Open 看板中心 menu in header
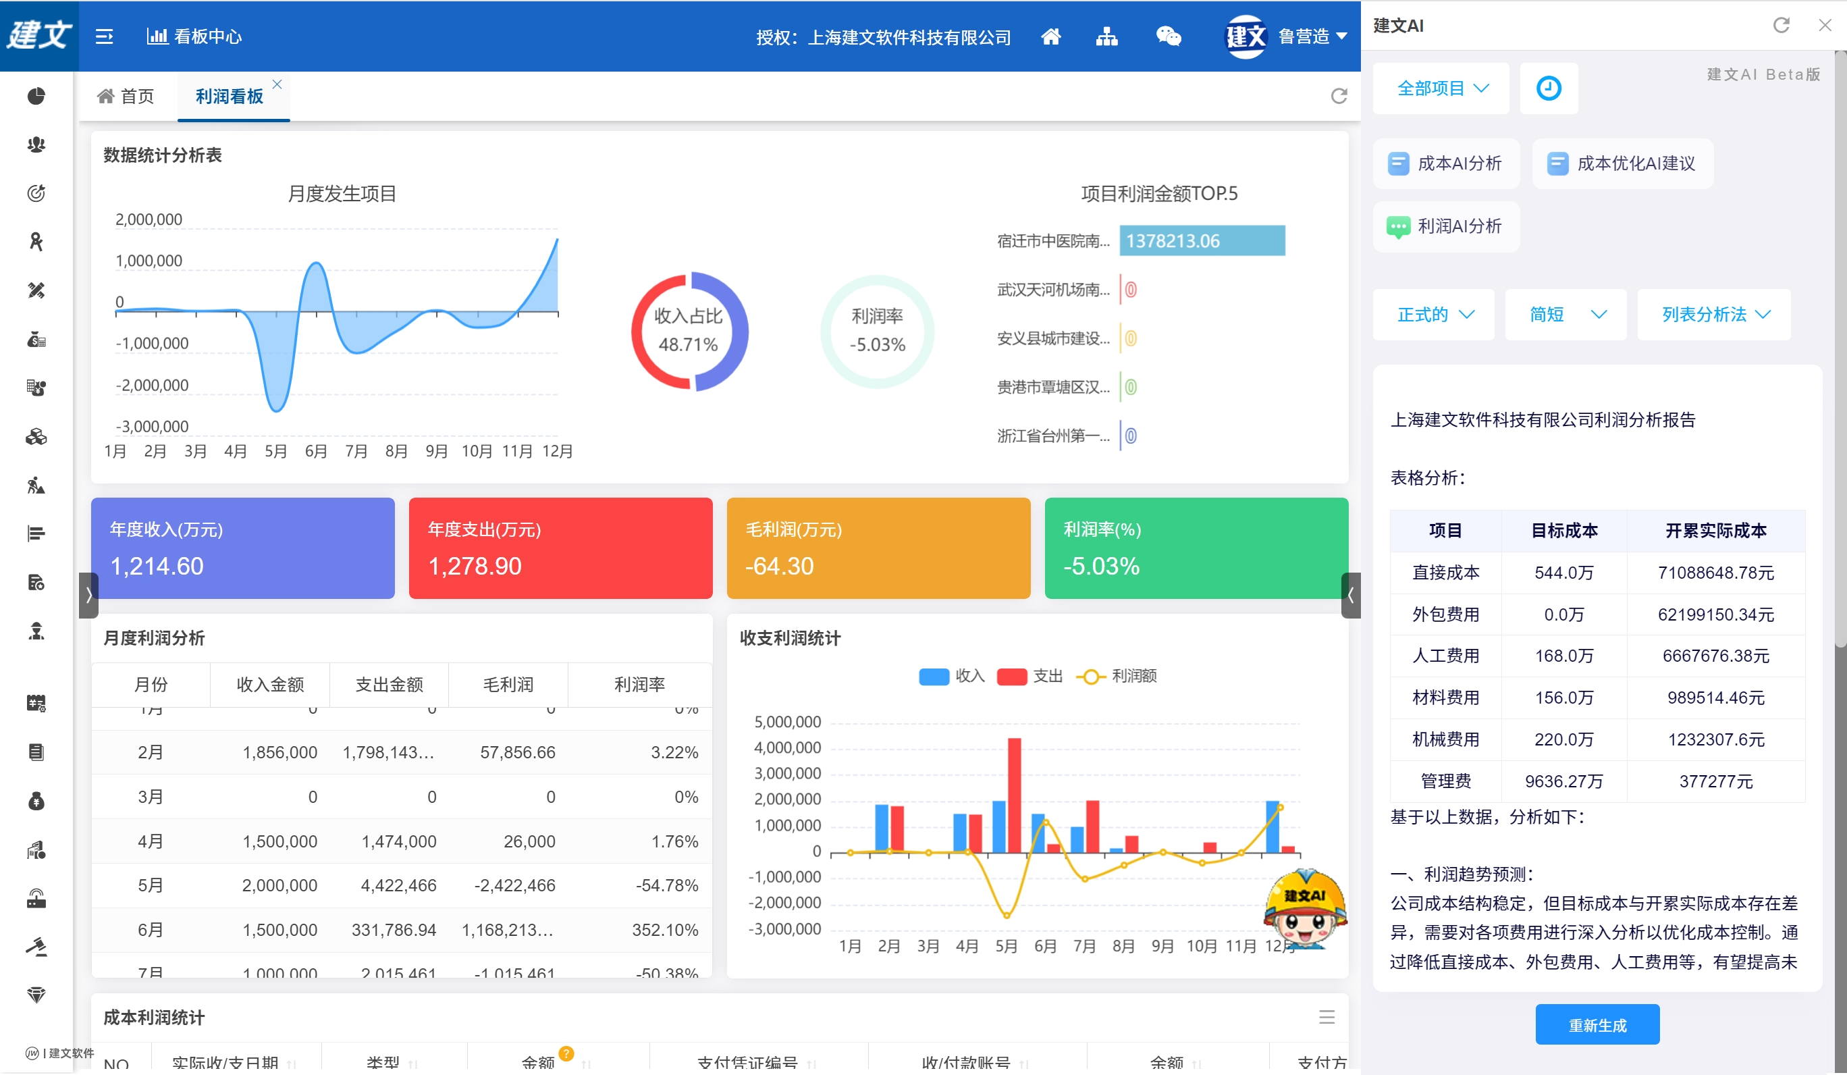Screen dimensions: 1847x1075 pos(194,36)
